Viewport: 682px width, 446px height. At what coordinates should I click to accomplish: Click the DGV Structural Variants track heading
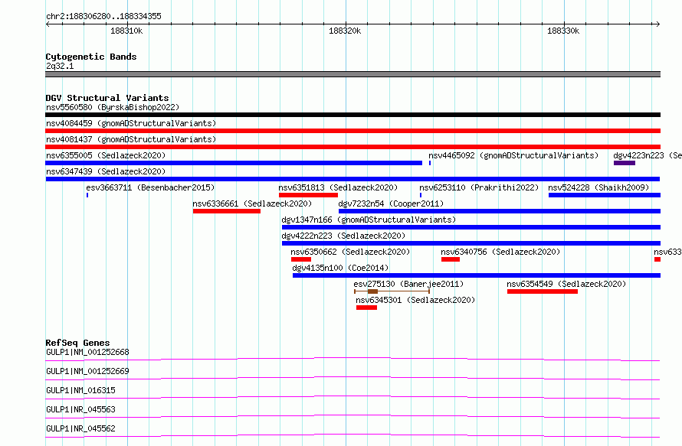click(107, 98)
